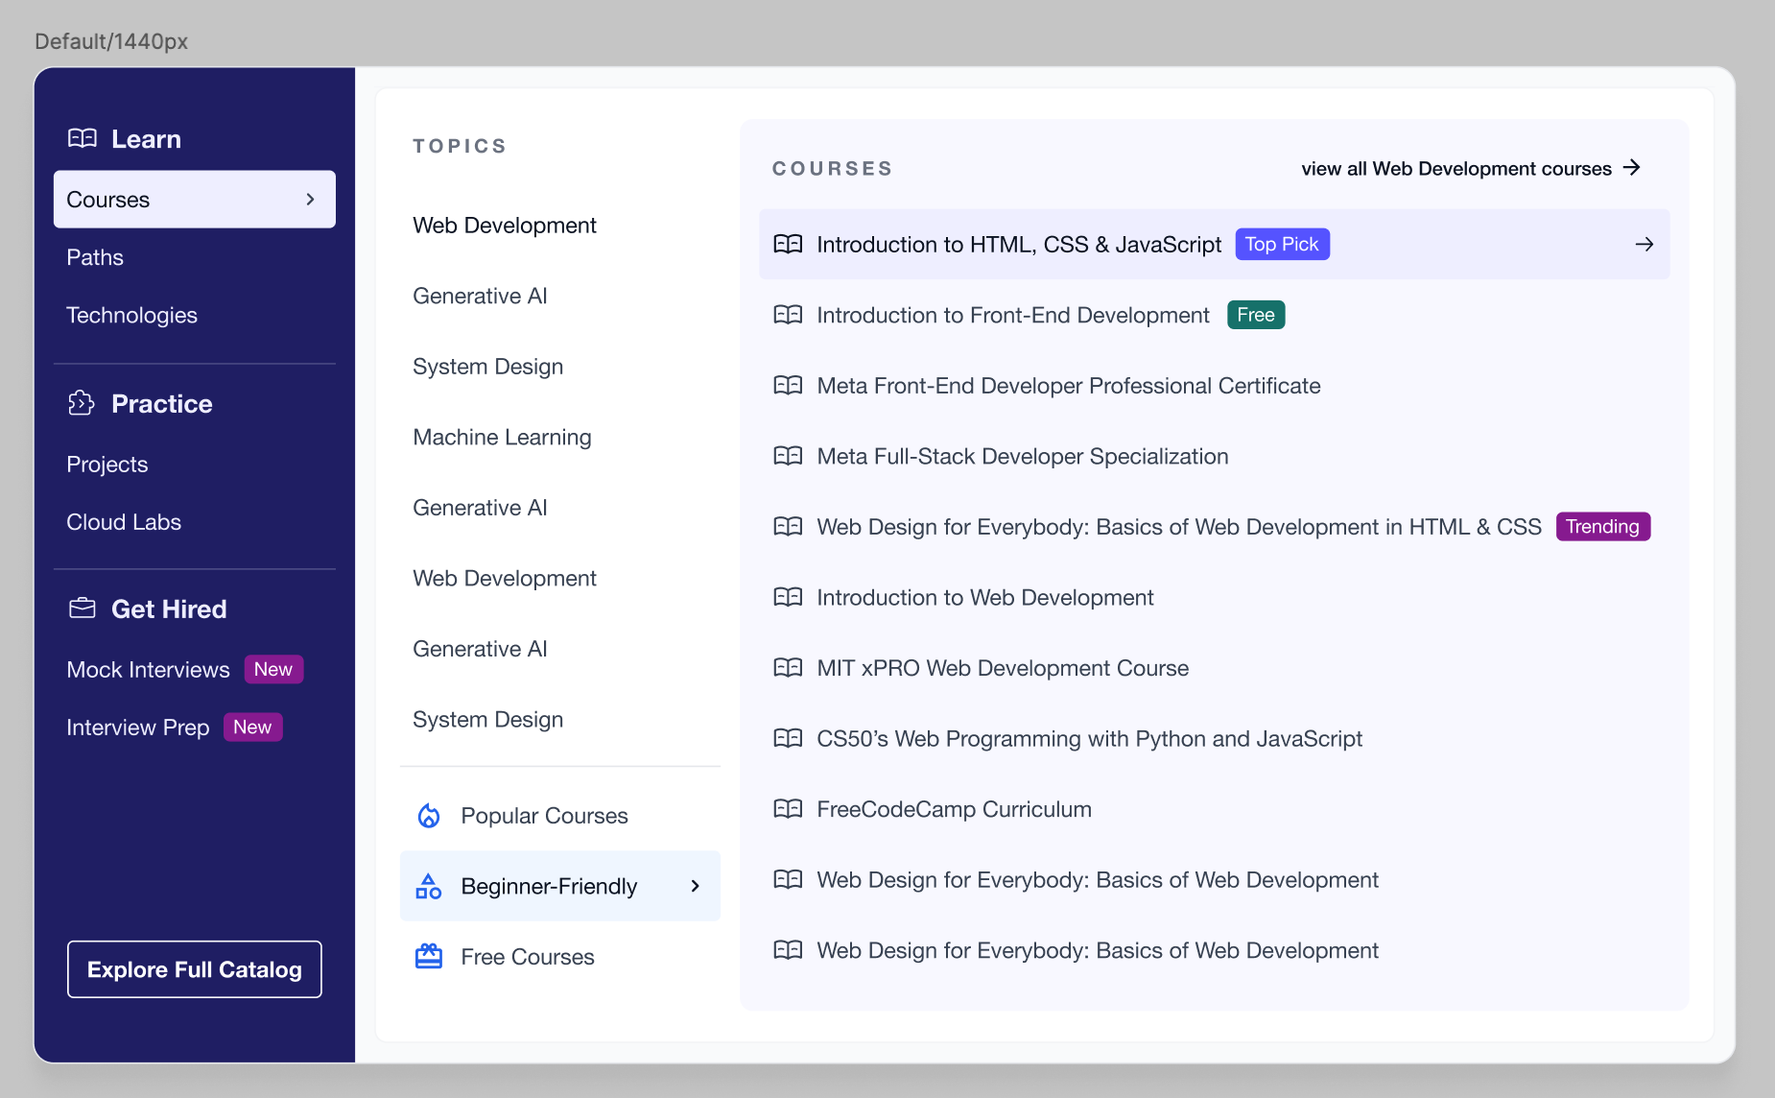Screen dimensions: 1775x1098
Task: Open Popular Courses label
Action: click(544, 816)
